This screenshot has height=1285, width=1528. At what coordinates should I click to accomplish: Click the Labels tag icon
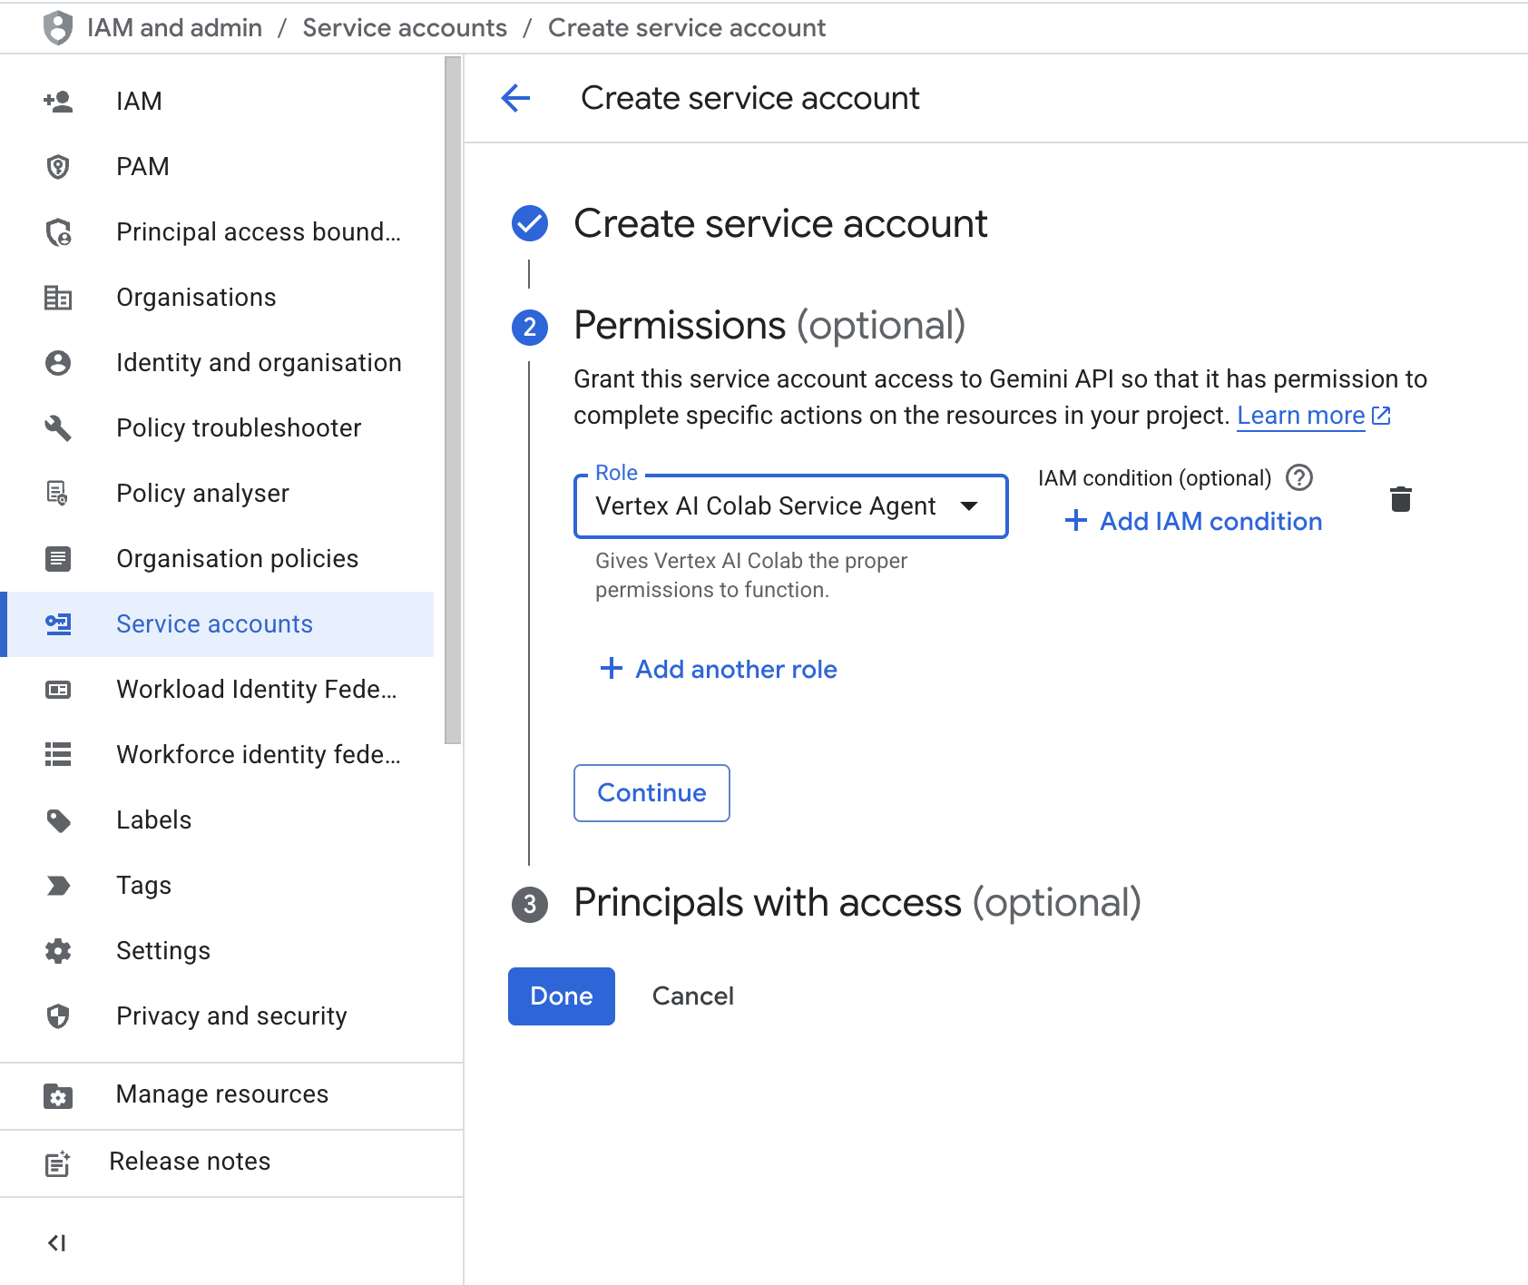tap(58, 820)
